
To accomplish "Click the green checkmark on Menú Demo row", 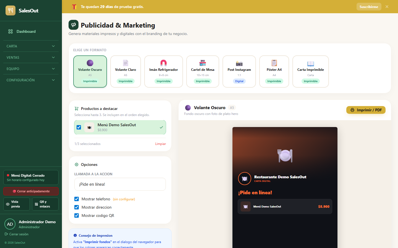I will point(161,127).
